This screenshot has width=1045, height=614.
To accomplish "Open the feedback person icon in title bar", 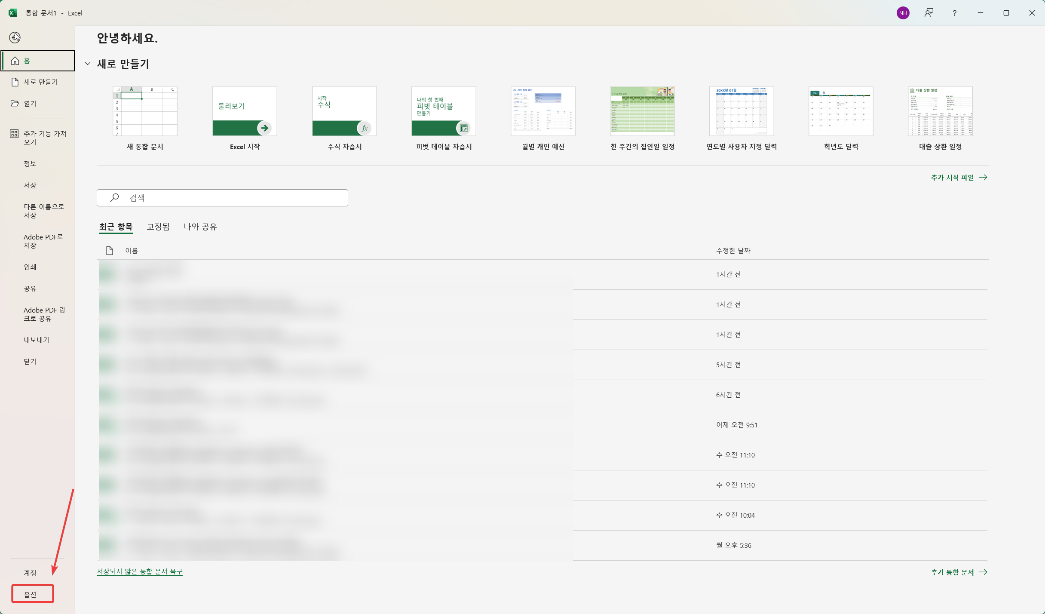I will (x=929, y=13).
